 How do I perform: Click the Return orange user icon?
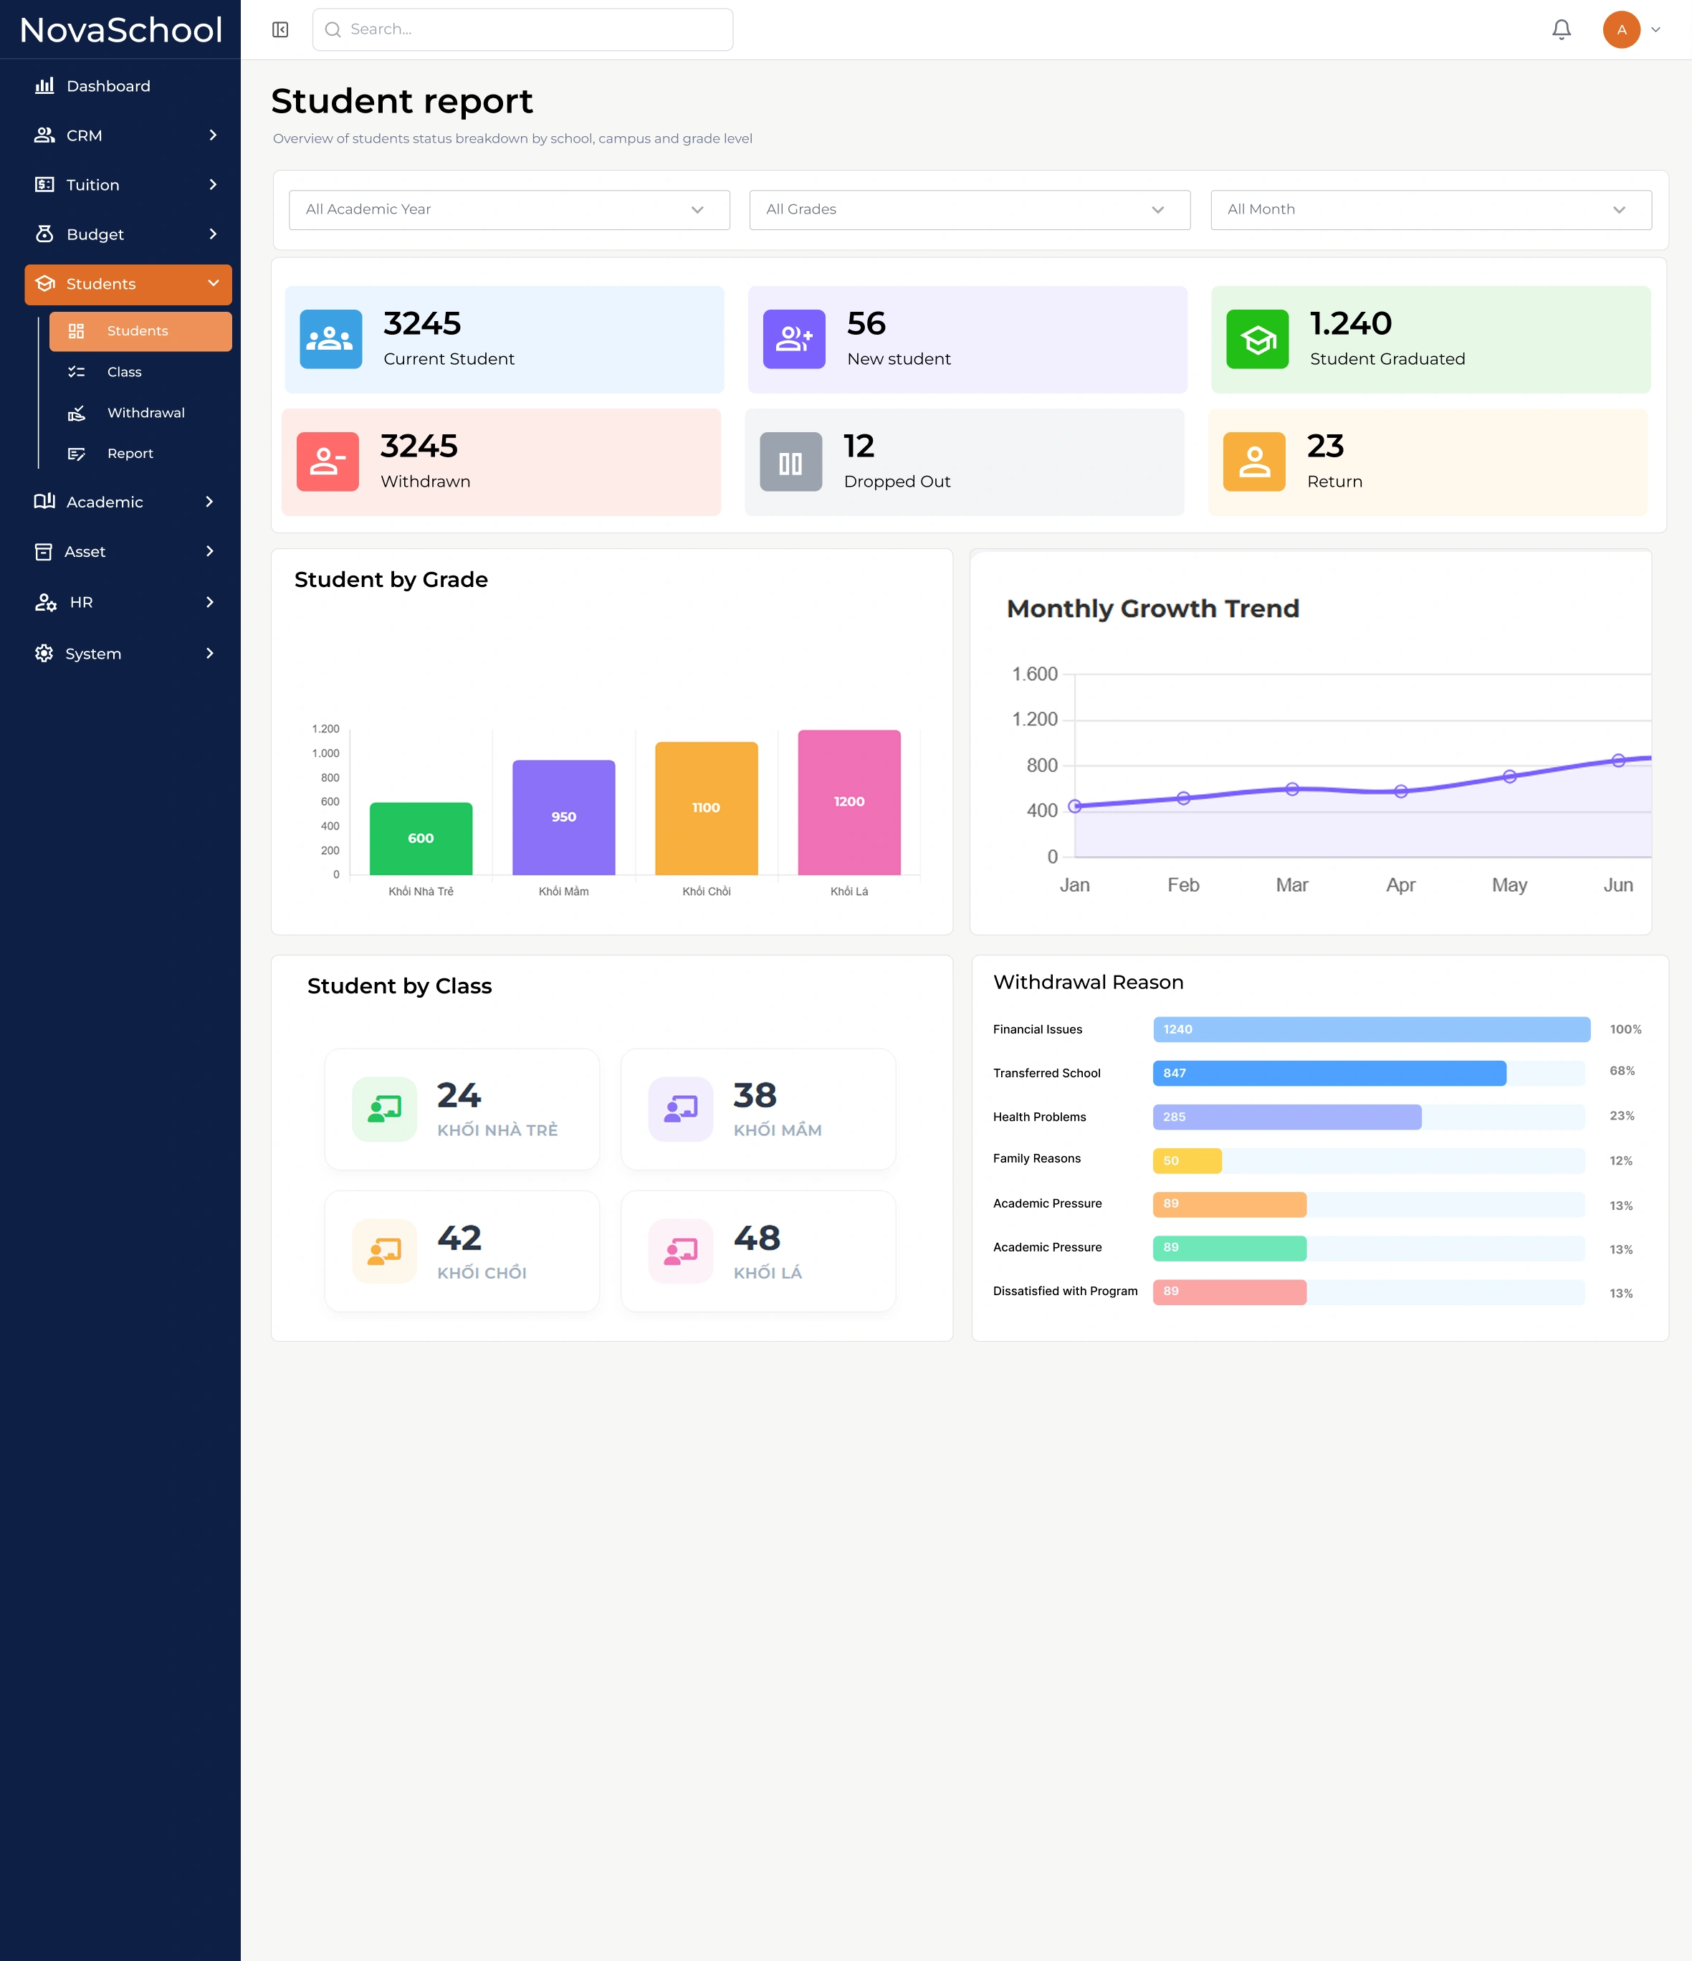click(1255, 462)
